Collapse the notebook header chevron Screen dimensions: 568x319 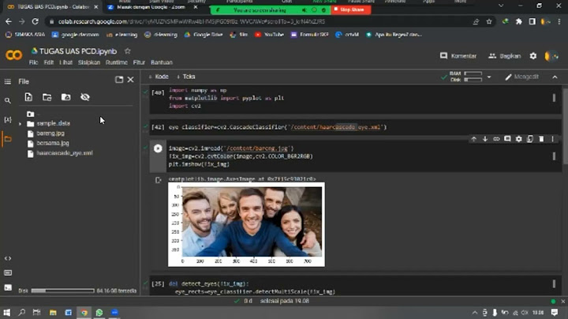555,77
